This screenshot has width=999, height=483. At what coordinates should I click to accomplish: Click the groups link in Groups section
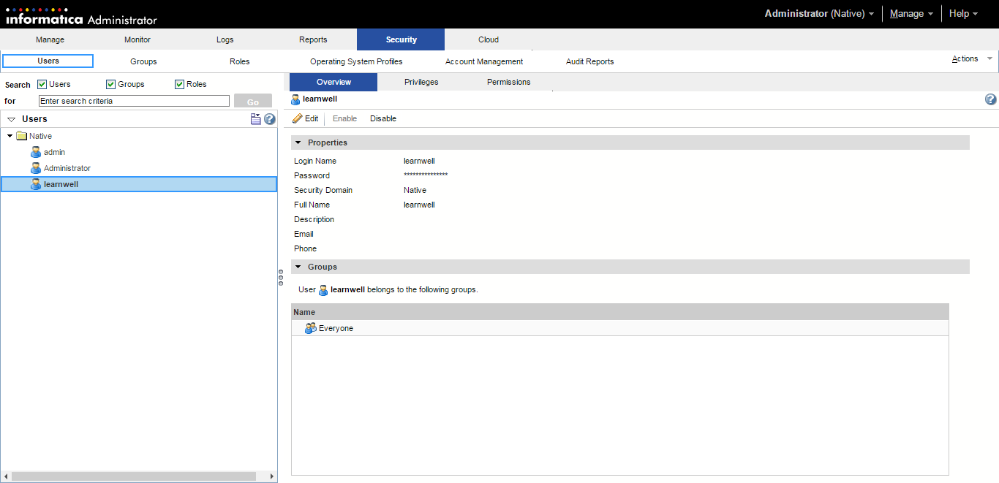(462, 289)
